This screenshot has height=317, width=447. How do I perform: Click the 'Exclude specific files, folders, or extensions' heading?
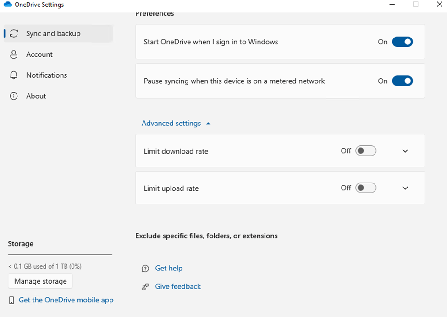[206, 236]
